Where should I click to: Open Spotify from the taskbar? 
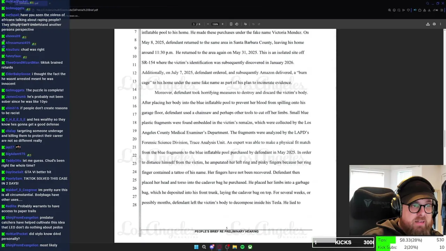pyautogui.click(x=242, y=247)
